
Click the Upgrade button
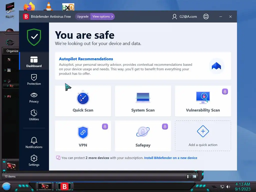coord(83,16)
